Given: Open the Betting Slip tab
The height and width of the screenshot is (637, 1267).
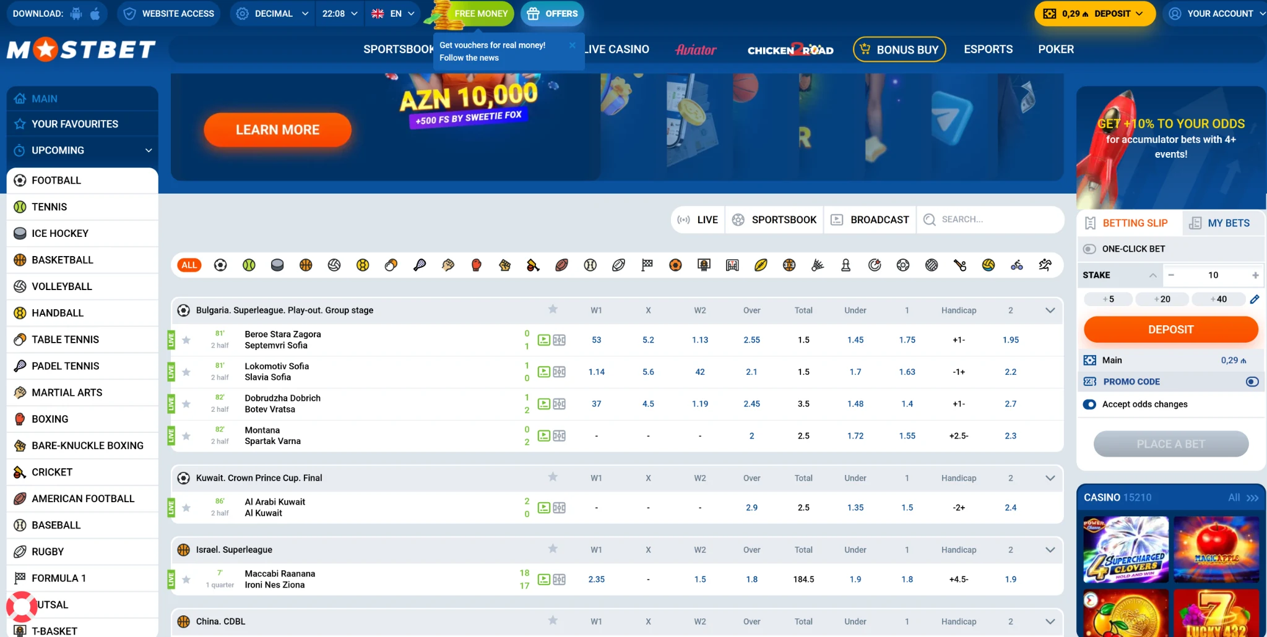Looking at the screenshot, I should (1130, 223).
